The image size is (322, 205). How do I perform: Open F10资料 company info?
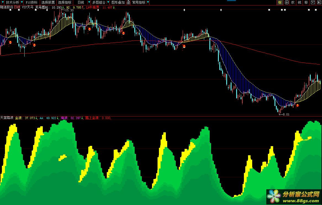(31, 2)
